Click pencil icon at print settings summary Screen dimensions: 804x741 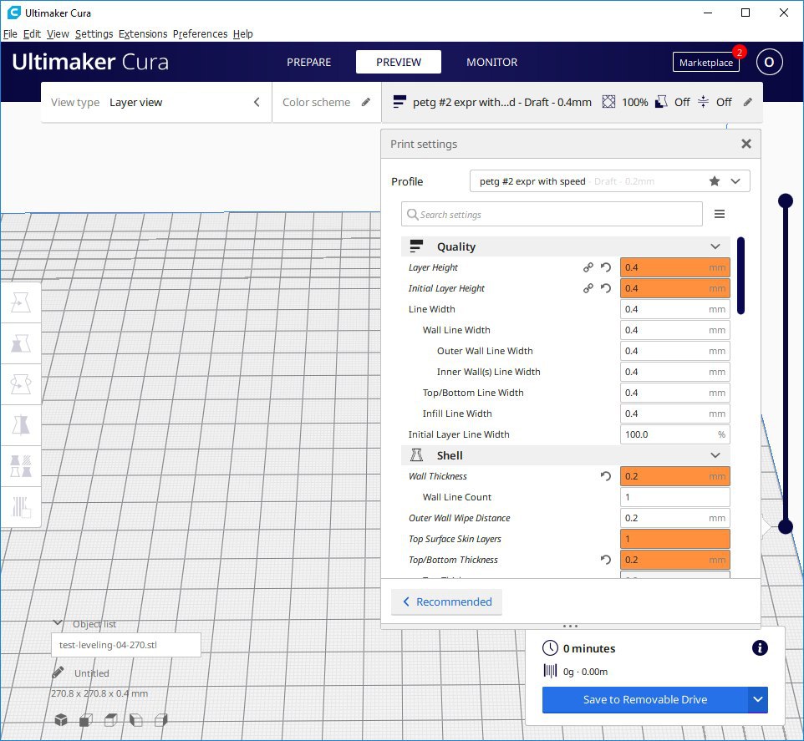pyautogui.click(x=748, y=102)
